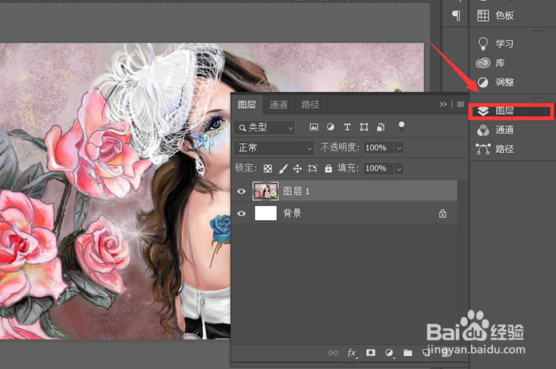Viewport: 556px width, 369px height.
Task: Open the layers panel flyout menu
Action: point(461,104)
